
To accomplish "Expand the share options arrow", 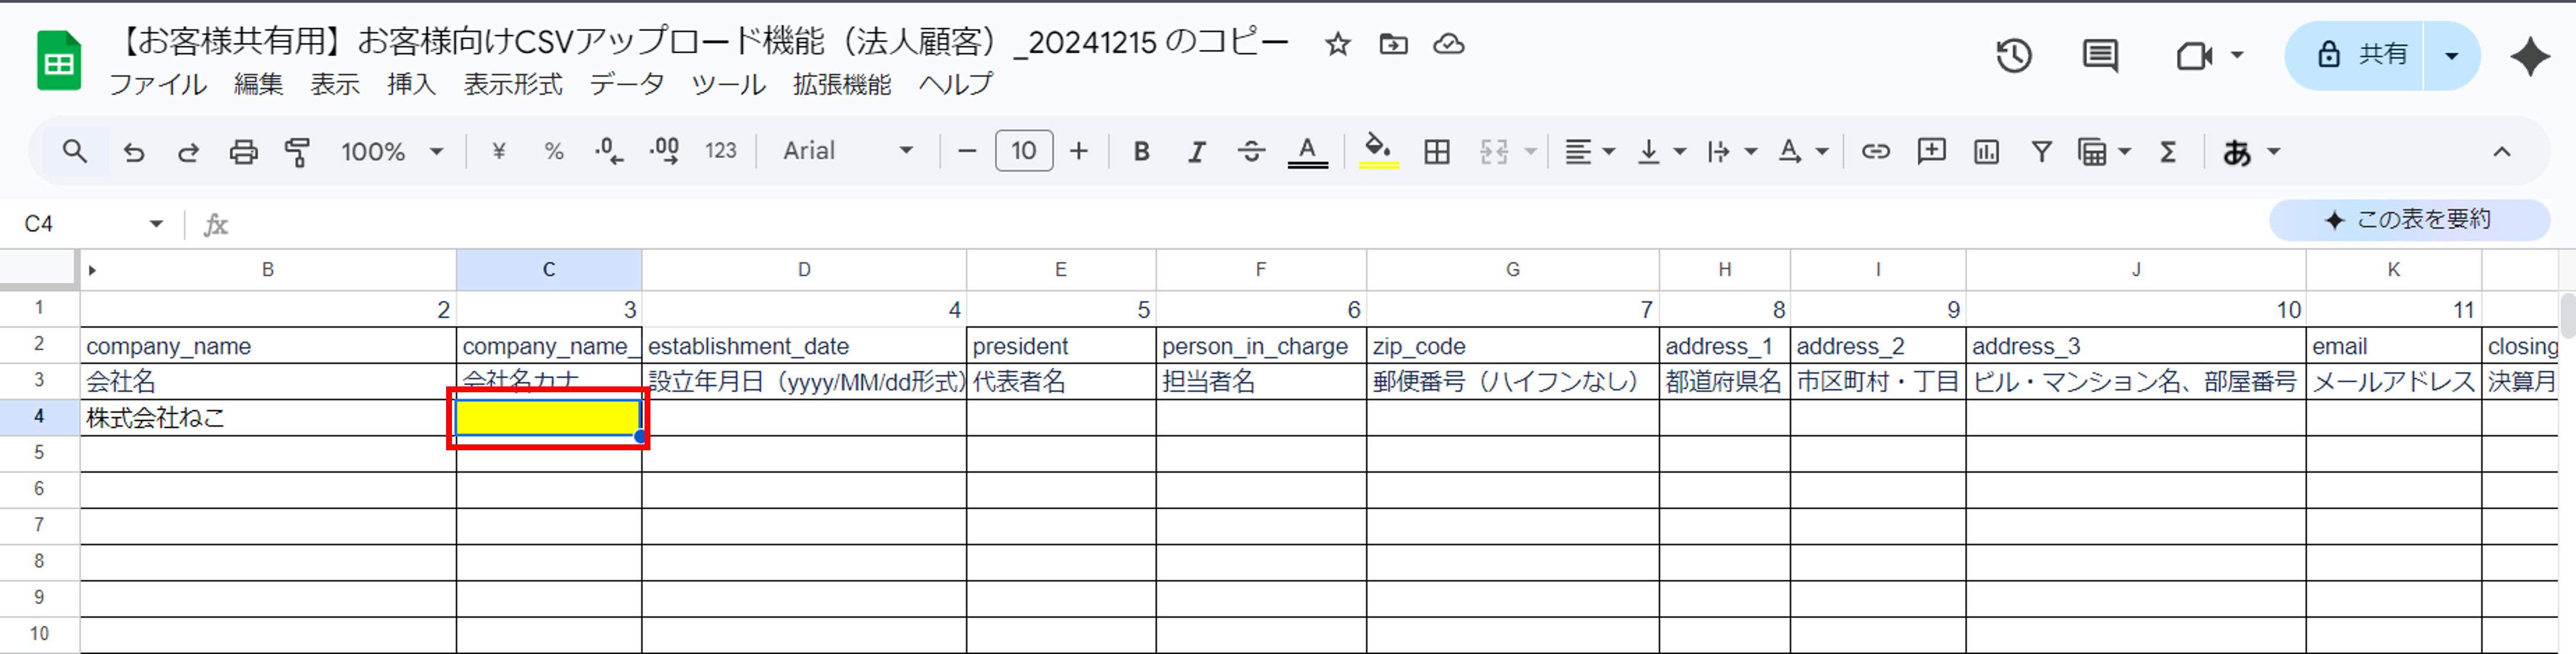I will coord(2451,56).
